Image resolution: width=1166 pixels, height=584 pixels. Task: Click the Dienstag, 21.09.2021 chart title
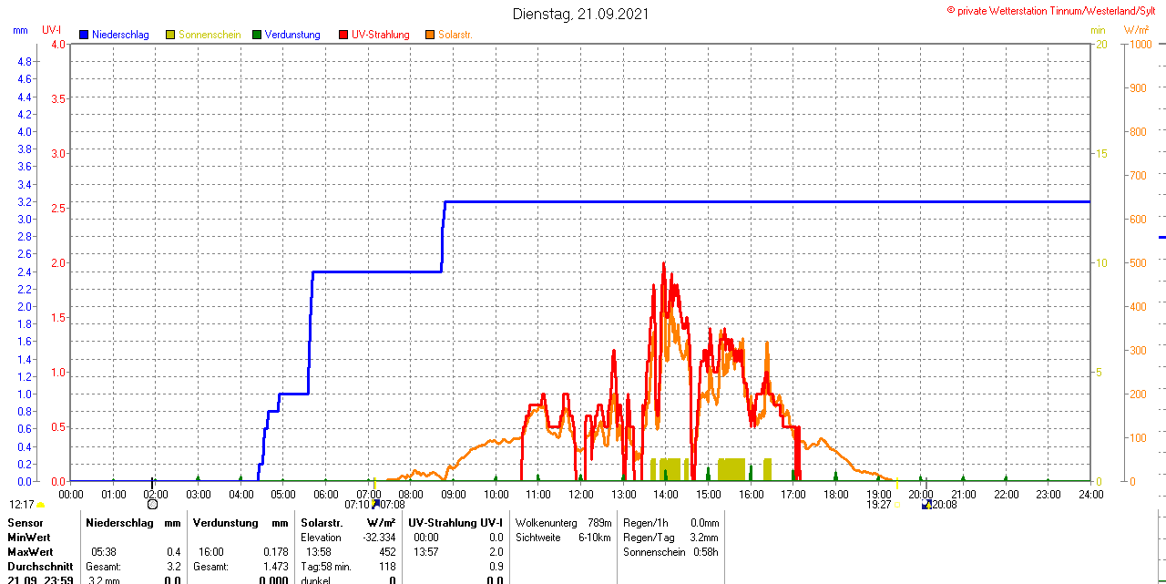[581, 14]
